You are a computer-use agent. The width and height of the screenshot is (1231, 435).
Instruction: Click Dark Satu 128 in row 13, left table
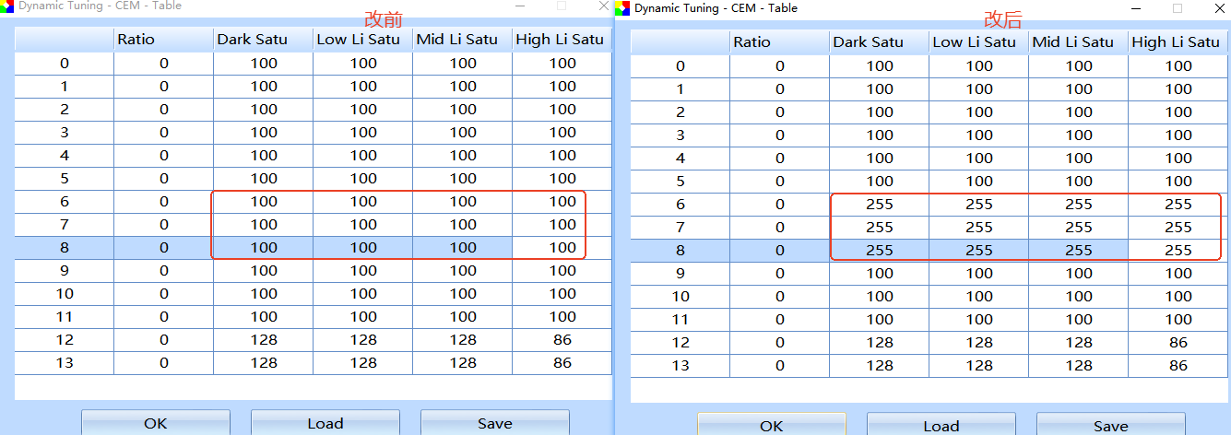click(x=264, y=363)
